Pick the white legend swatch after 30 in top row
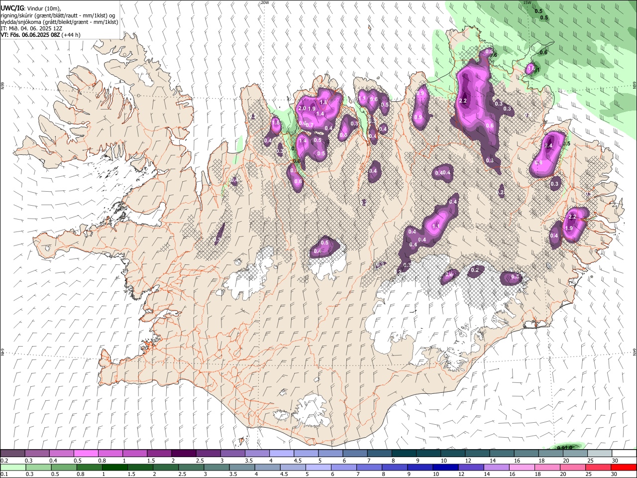Viewport: 637px width, 478px height. coord(625,454)
